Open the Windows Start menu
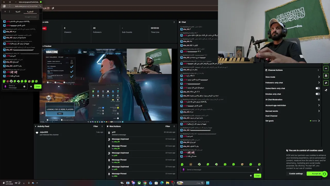 208,183
